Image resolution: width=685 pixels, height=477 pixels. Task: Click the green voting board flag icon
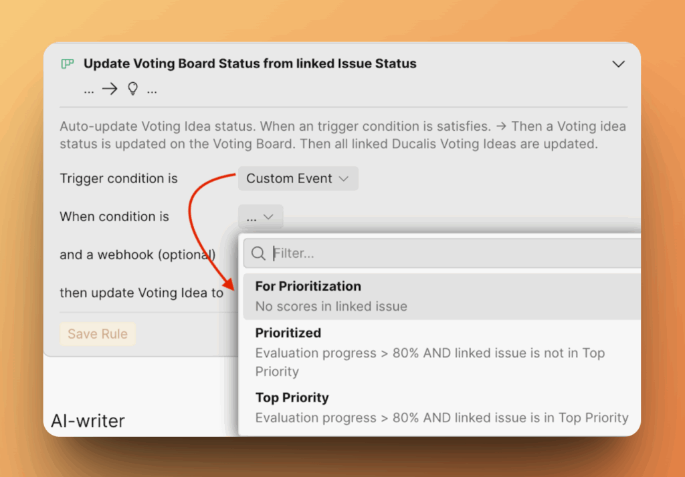coord(67,63)
